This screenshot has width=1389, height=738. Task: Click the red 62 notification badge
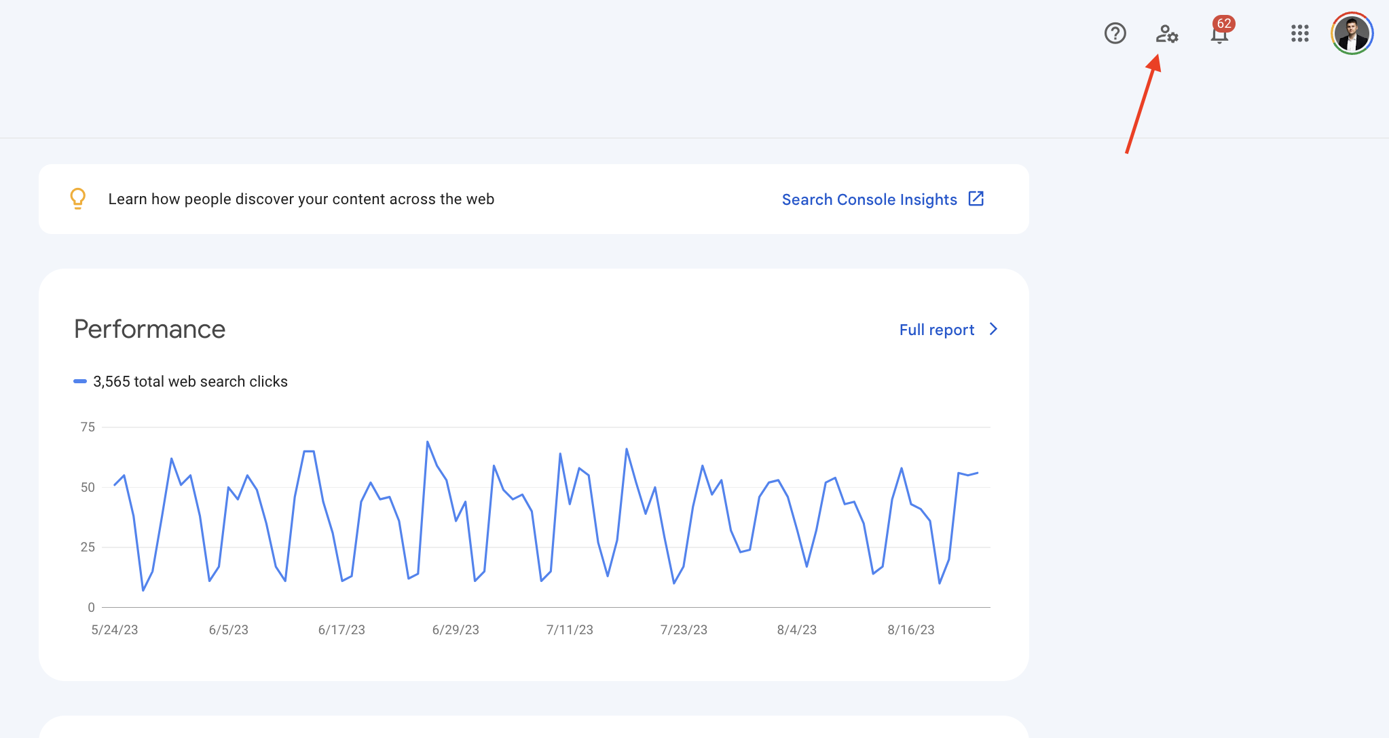click(1224, 24)
